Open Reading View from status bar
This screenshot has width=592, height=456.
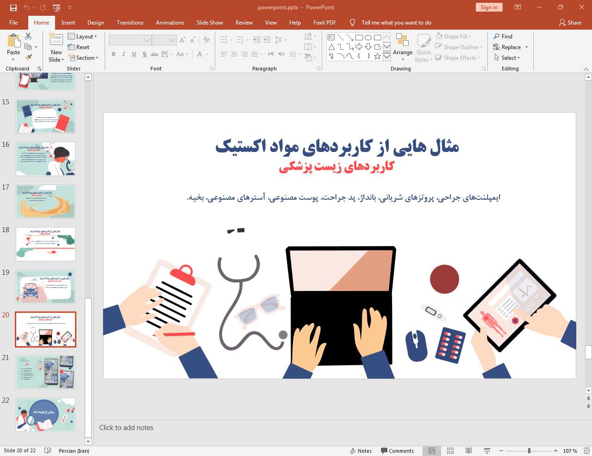tap(468, 451)
